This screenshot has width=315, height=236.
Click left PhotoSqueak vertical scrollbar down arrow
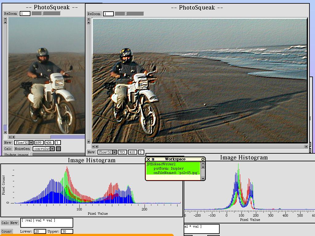click(5, 132)
